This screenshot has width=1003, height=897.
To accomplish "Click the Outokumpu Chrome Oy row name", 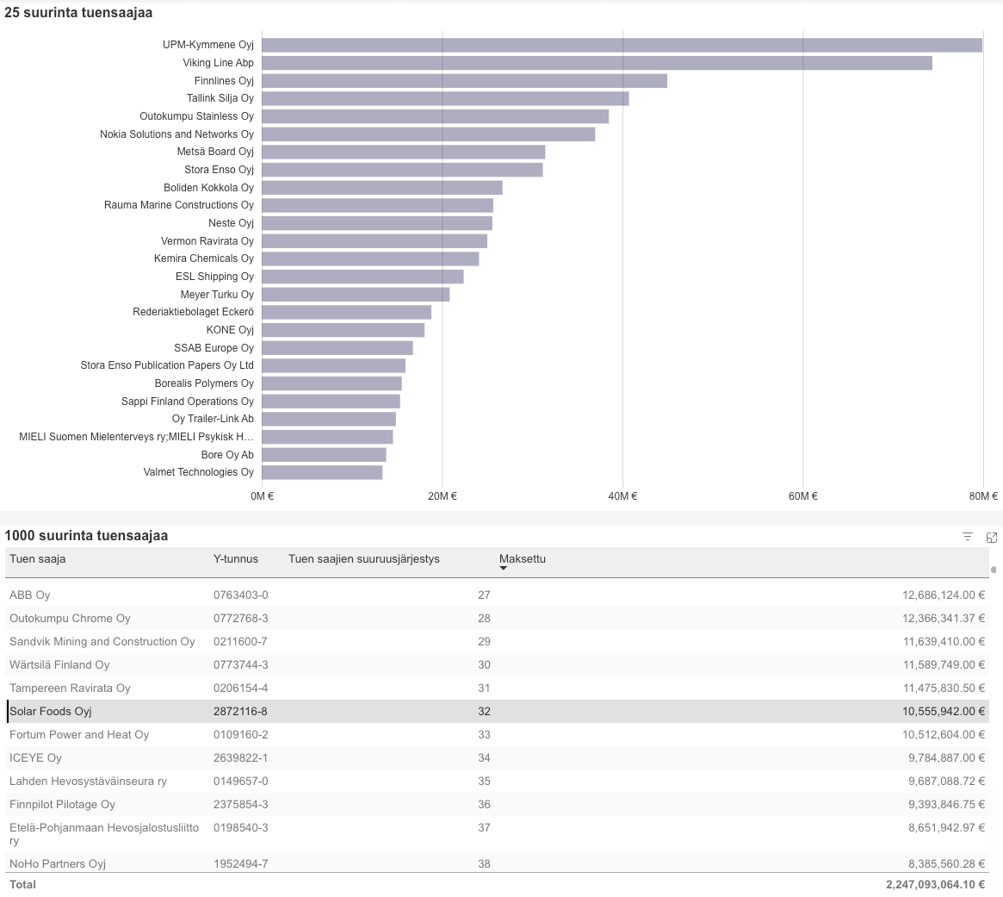I will point(70,619).
